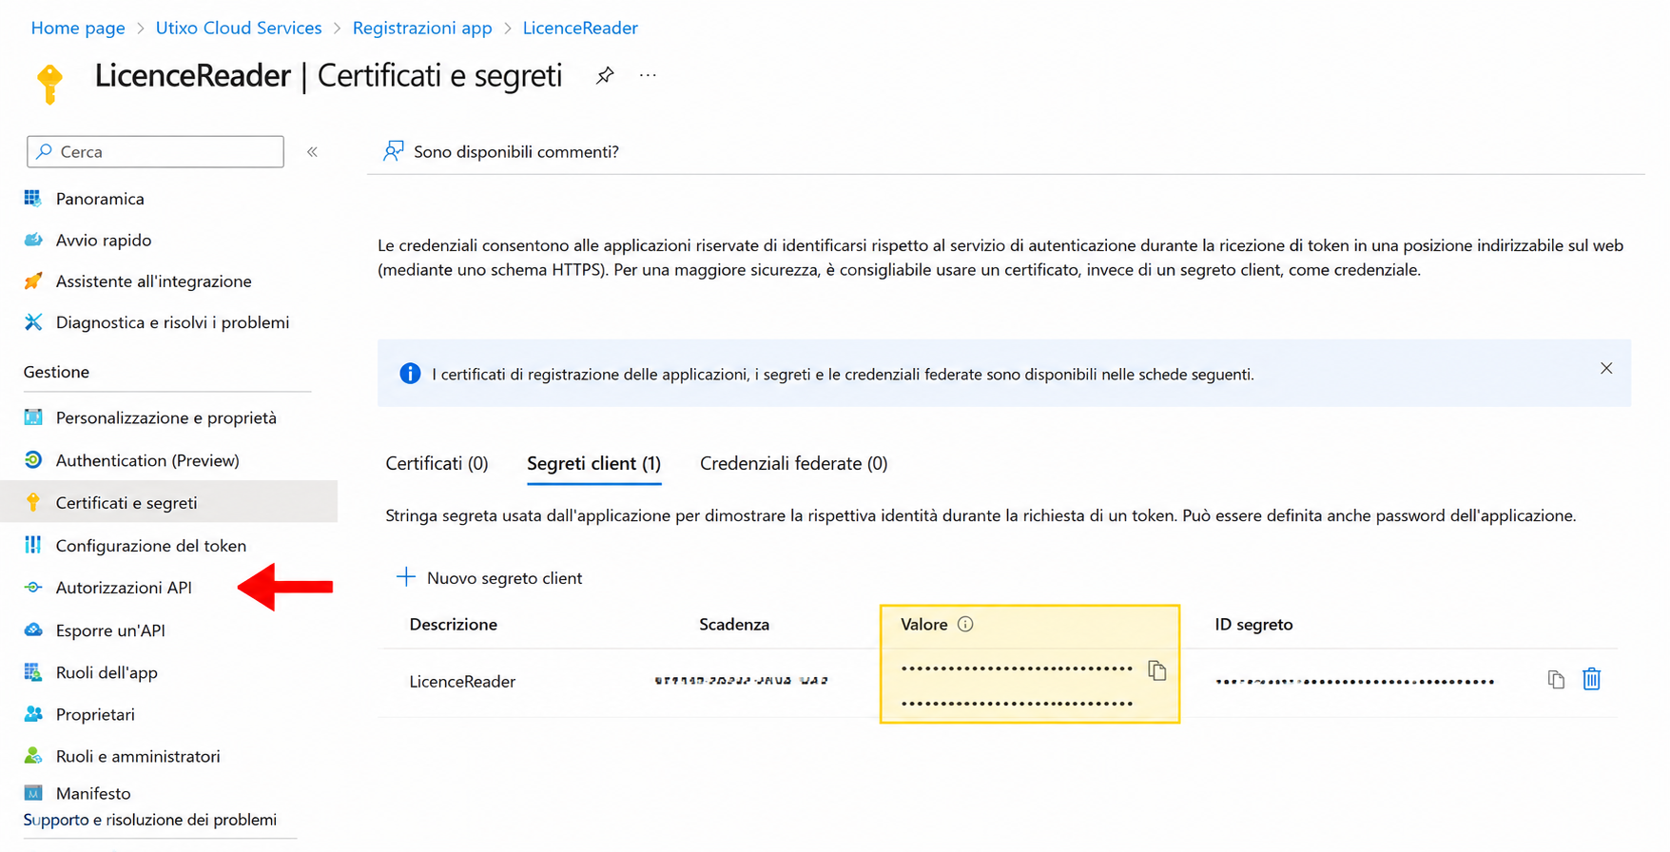Click the Cerca search field
This screenshot has width=1670, height=852.
click(156, 152)
